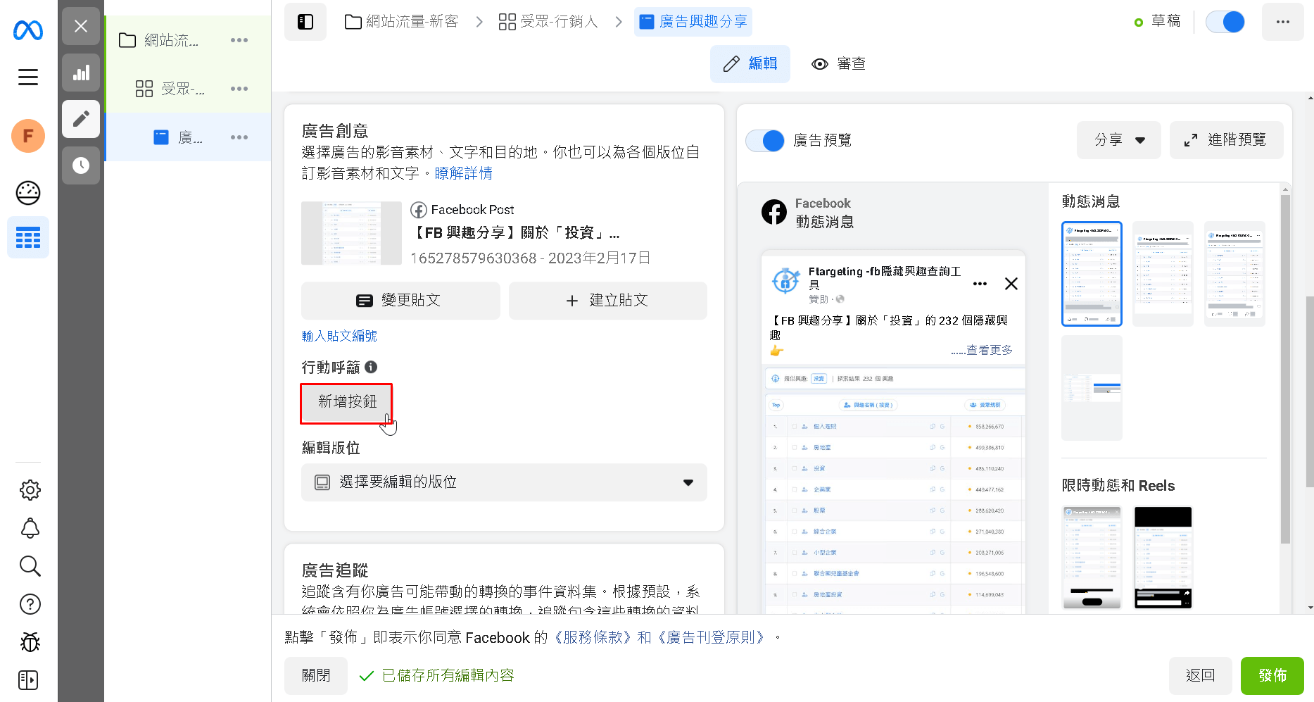Click the Facebook Post image thumbnail
This screenshot has width=1314, height=702.
pyautogui.click(x=351, y=233)
